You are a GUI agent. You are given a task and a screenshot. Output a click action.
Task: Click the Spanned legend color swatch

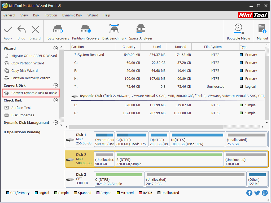(x=75, y=193)
